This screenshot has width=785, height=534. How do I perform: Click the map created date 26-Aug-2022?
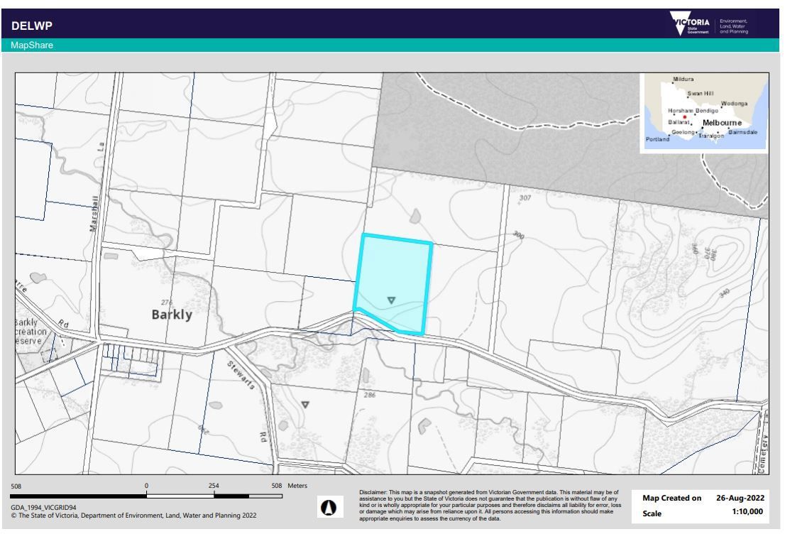pyautogui.click(x=741, y=498)
